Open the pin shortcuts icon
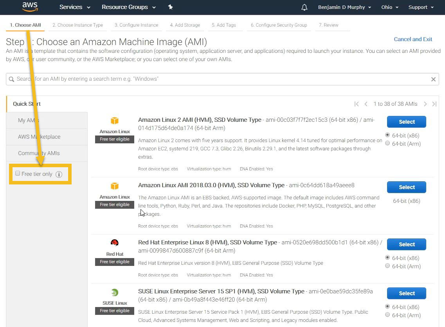This screenshot has height=327, width=445. [x=170, y=7]
